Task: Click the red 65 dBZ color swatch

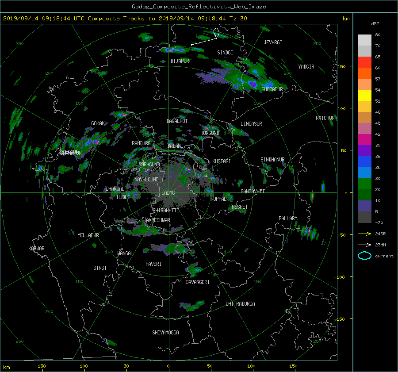Action: point(364,62)
